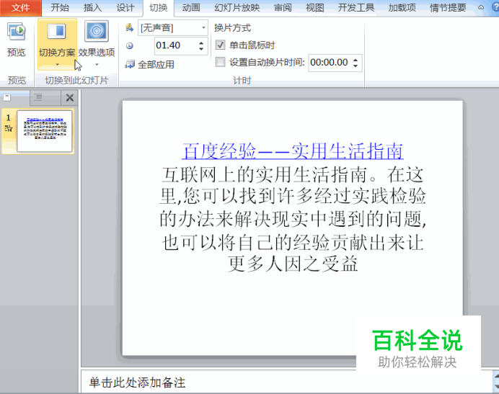
Task: Open the 文件 file tab
Action: [x=21, y=8]
